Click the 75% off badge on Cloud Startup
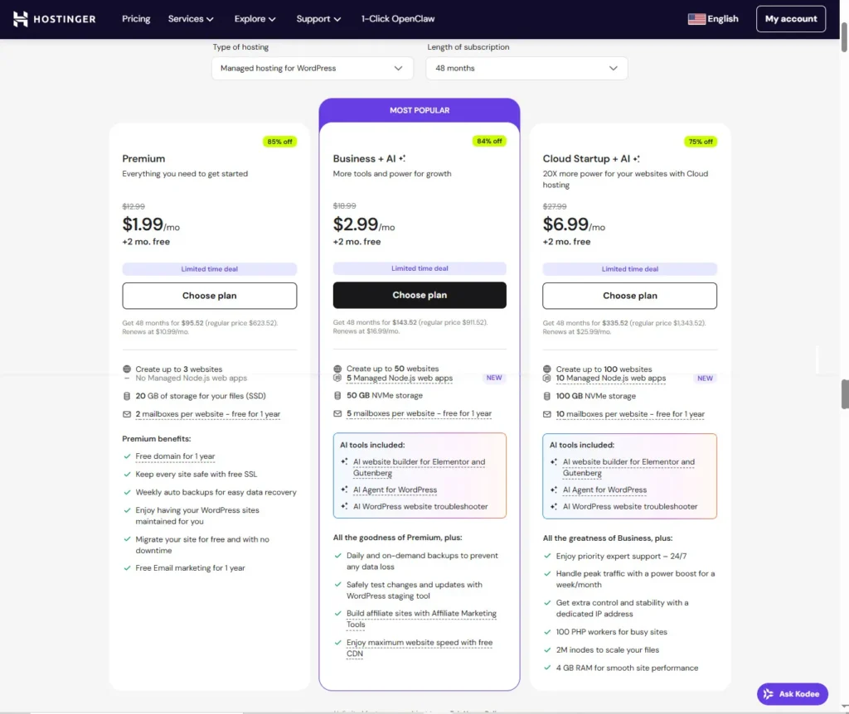This screenshot has width=849, height=714. pyautogui.click(x=701, y=142)
